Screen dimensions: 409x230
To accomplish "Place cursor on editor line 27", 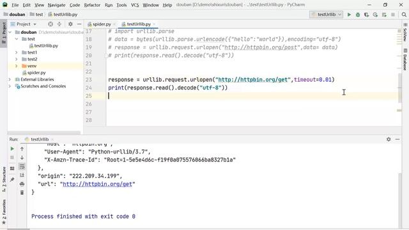I will (253, 112).
